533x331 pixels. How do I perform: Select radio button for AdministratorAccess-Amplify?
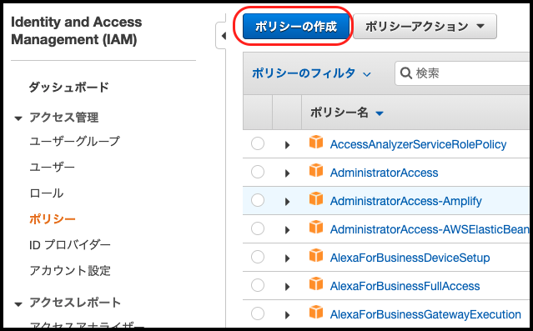[258, 200]
